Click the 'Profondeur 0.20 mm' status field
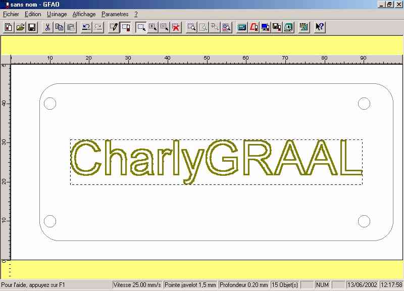Viewport: 404px width, 291px height. coord(243,285)
